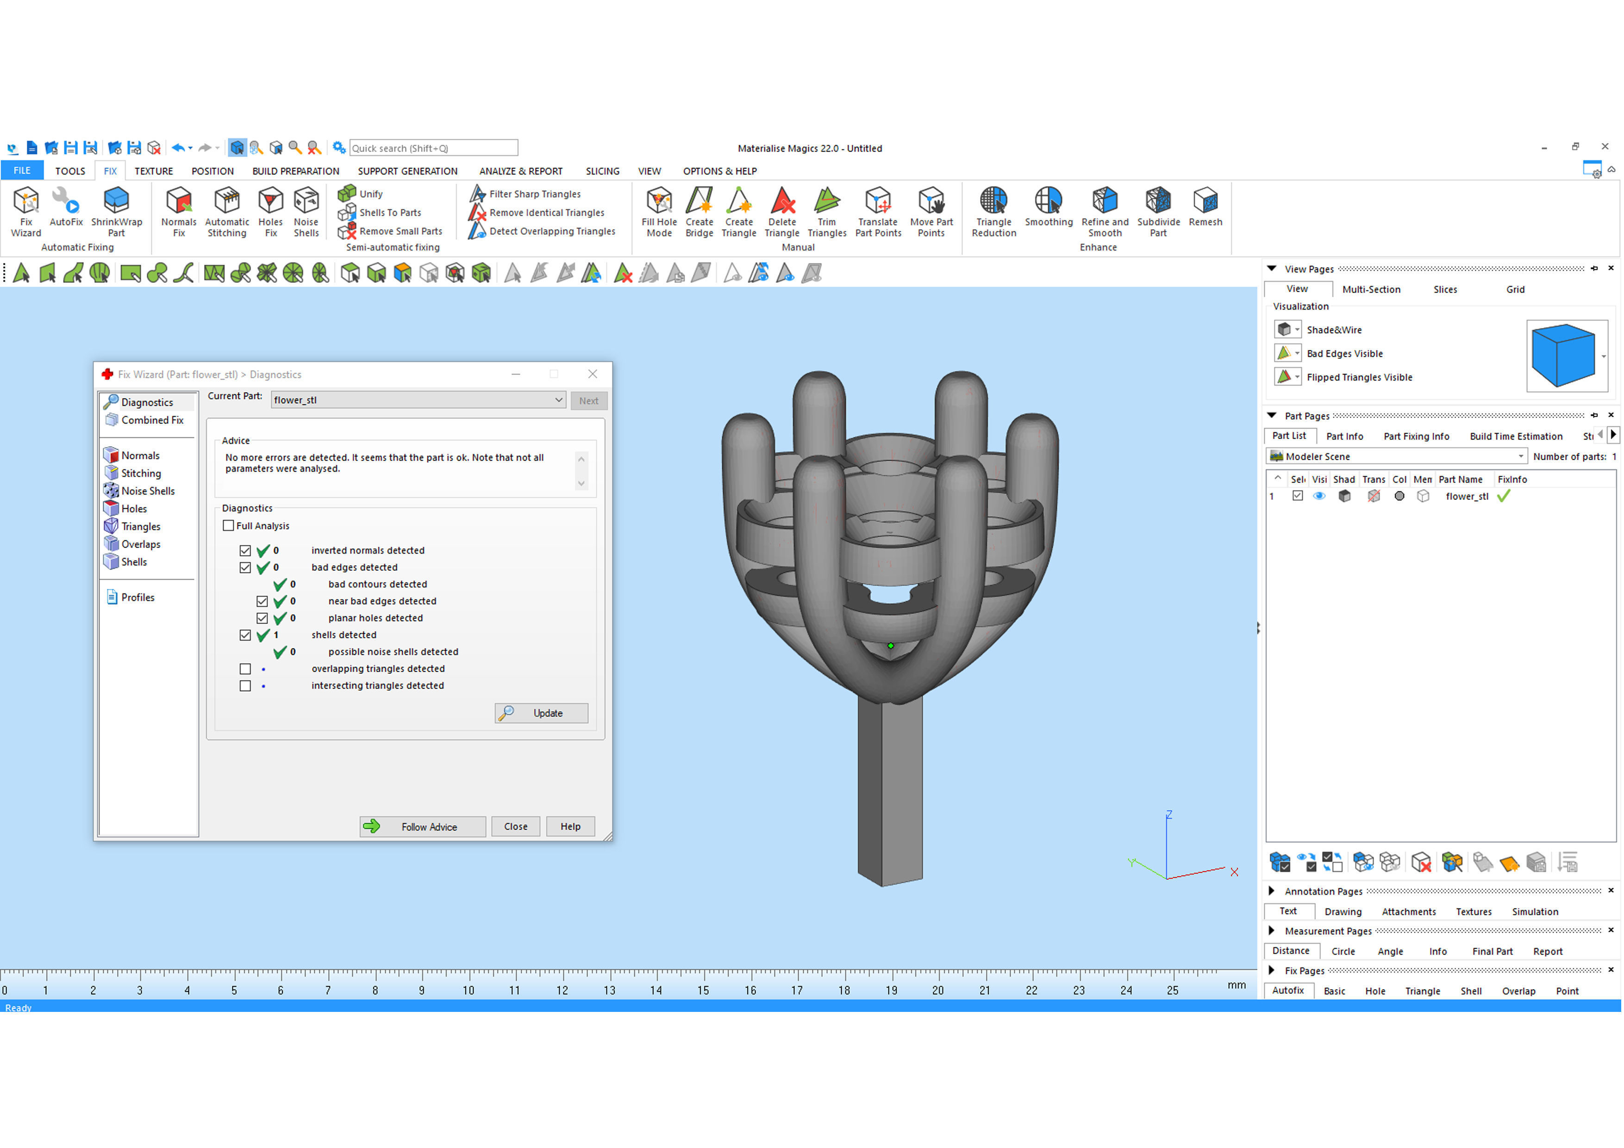Click flower_stl color swatch in Part List
Image resolution: width=1624 pixels, height=1148 pixels.
tap(1399, 497)
